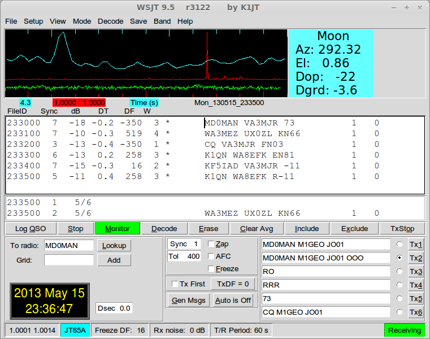Click the Tx1 button
The height and width of the screenshot is (339, 430).
(x=416, y=245)
